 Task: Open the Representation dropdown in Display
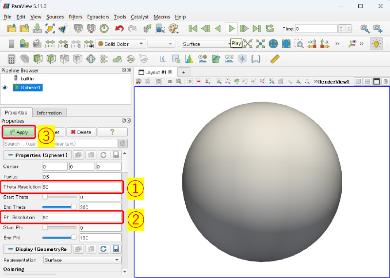click(x=82, y=260)
